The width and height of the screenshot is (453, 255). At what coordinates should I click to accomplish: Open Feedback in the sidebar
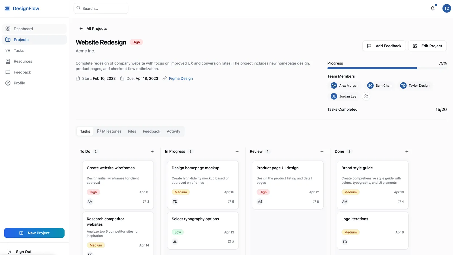coord(34,72)
